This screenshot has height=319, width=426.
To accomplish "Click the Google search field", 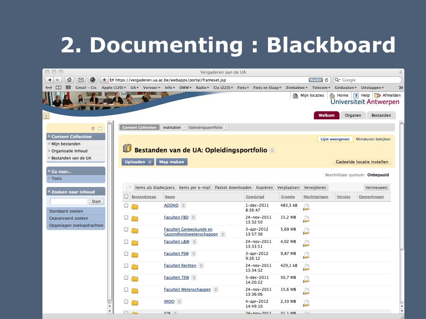I will [x=367, y=80].
